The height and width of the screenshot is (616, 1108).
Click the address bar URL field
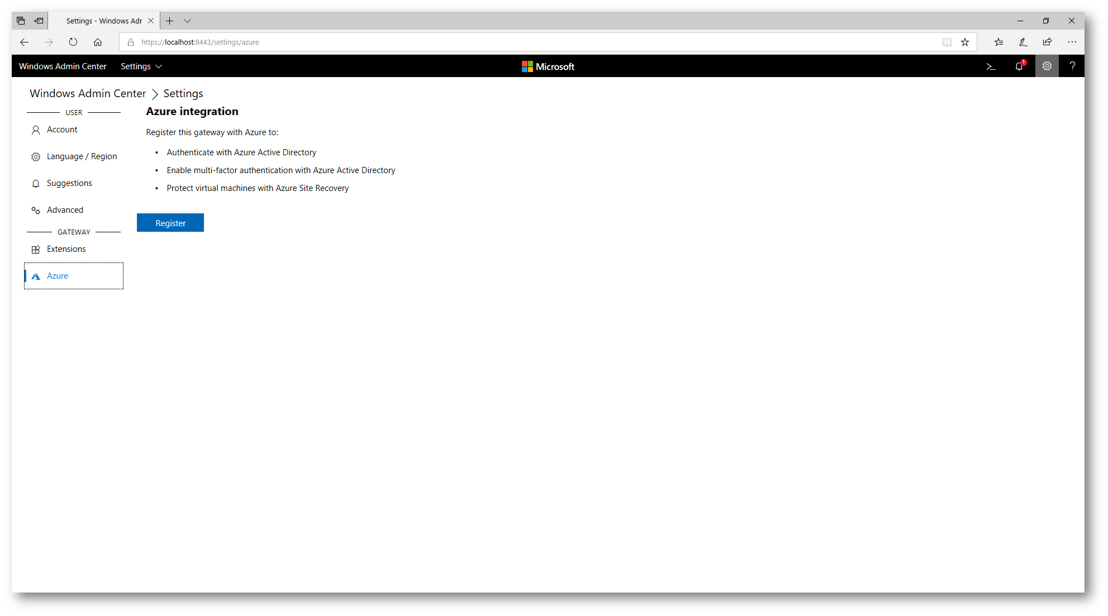point(503,42)
